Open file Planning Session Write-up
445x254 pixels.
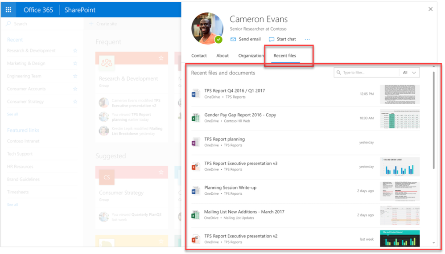tap(231, 188)
